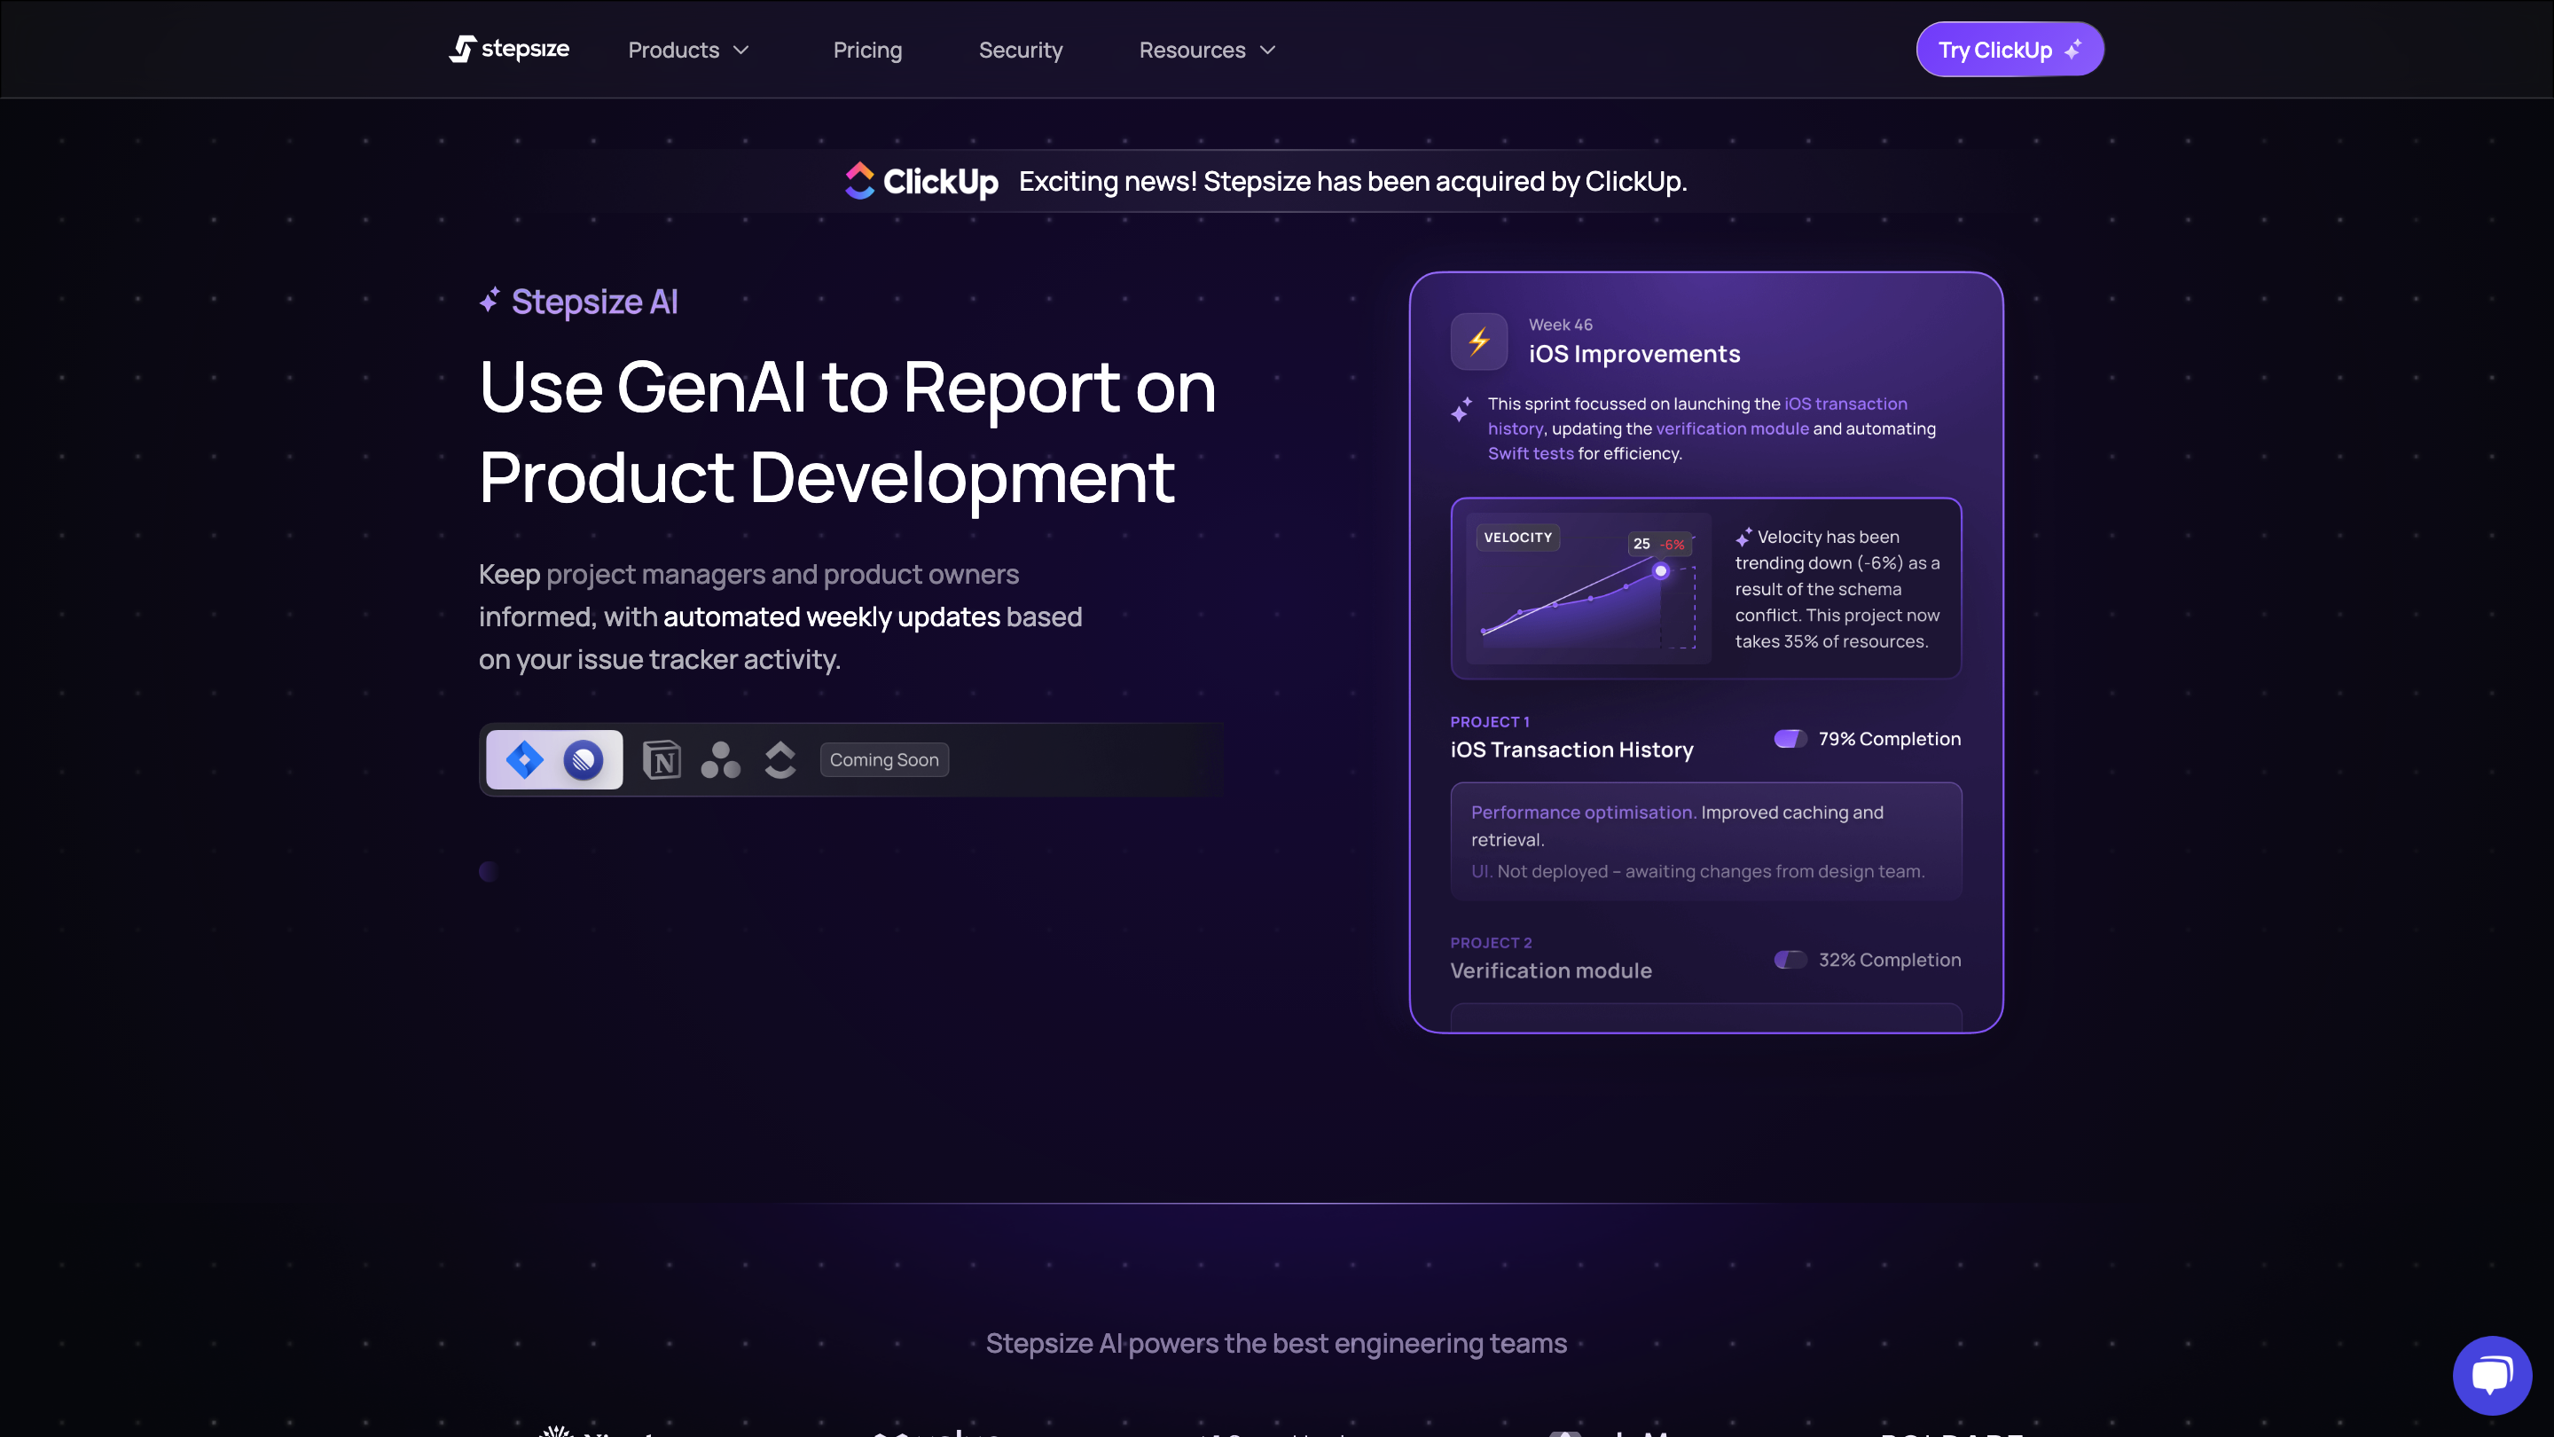Click the Stepsize logo in navbar
Viewport: 2554px width, 1437px height.
tap(509, 50)
